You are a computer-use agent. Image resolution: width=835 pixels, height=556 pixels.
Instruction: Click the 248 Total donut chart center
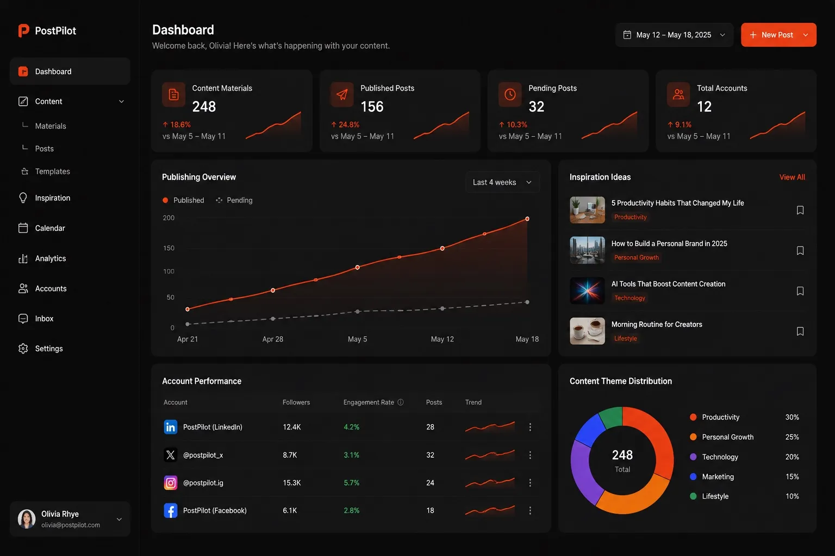point(622,460)
